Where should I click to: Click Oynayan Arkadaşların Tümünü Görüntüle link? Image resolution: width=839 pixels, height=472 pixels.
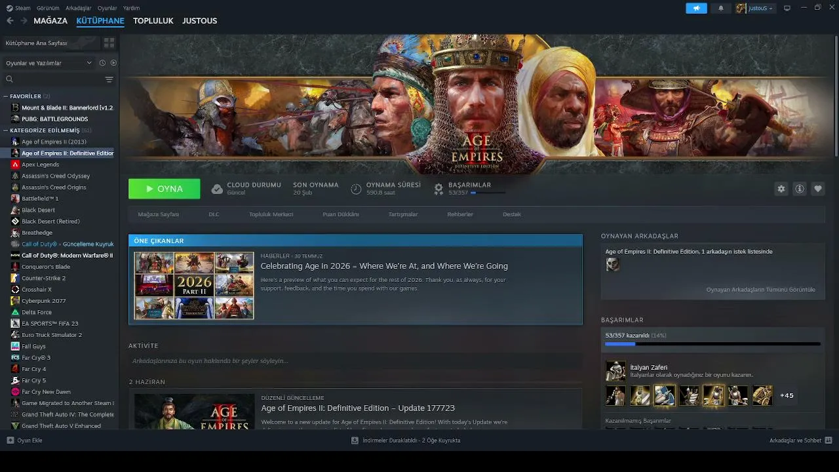(761, 290)
